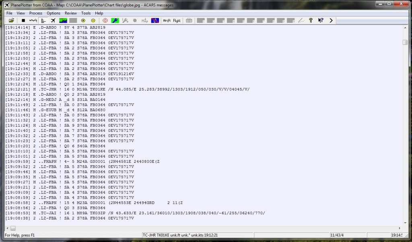Click the zoom in yellow circle icon
412x242 pixels.
click(83, 21)
